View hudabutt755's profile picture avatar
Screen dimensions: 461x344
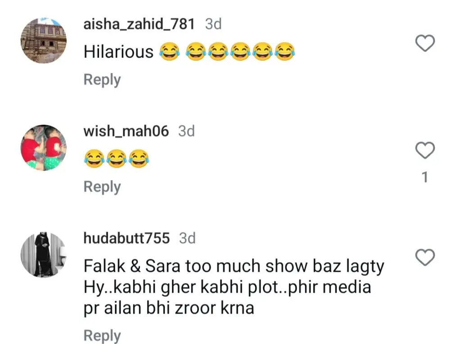[44, 254]
